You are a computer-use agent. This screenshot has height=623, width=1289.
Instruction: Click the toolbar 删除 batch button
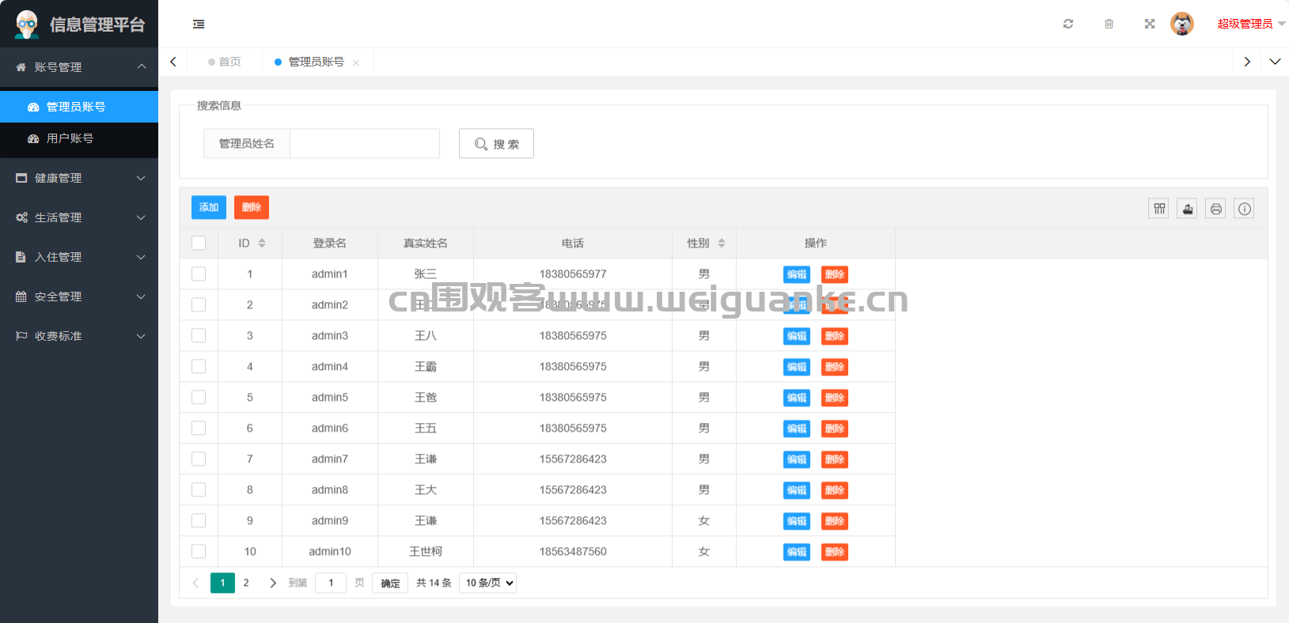252,207
